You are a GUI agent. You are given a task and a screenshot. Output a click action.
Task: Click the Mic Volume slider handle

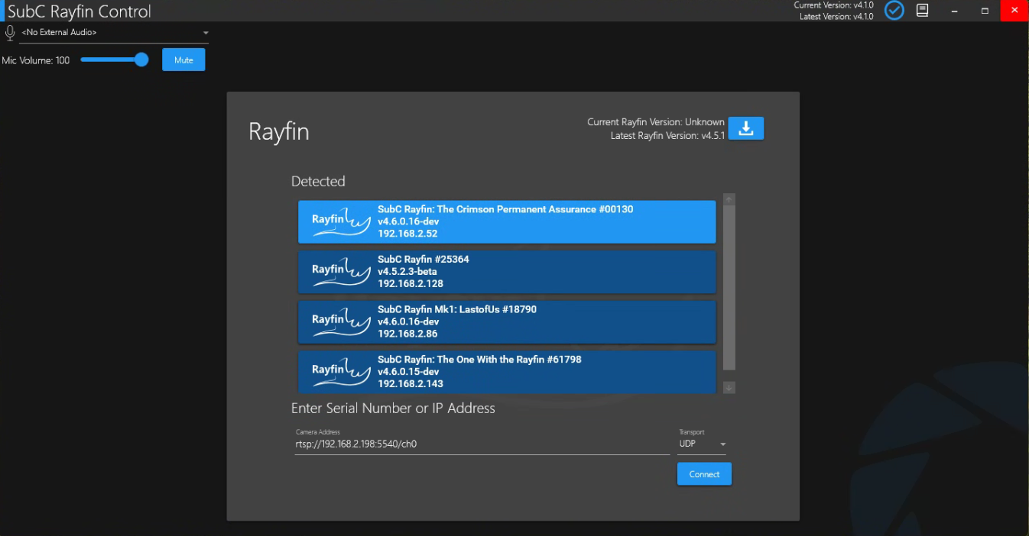pyautogui.click(x=141, y=60)
